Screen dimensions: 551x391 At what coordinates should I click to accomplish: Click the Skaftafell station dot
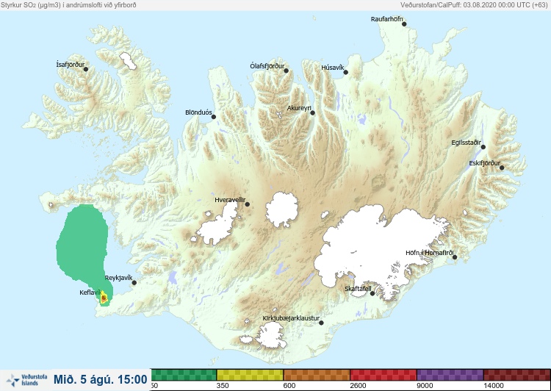tap(372, 293)
